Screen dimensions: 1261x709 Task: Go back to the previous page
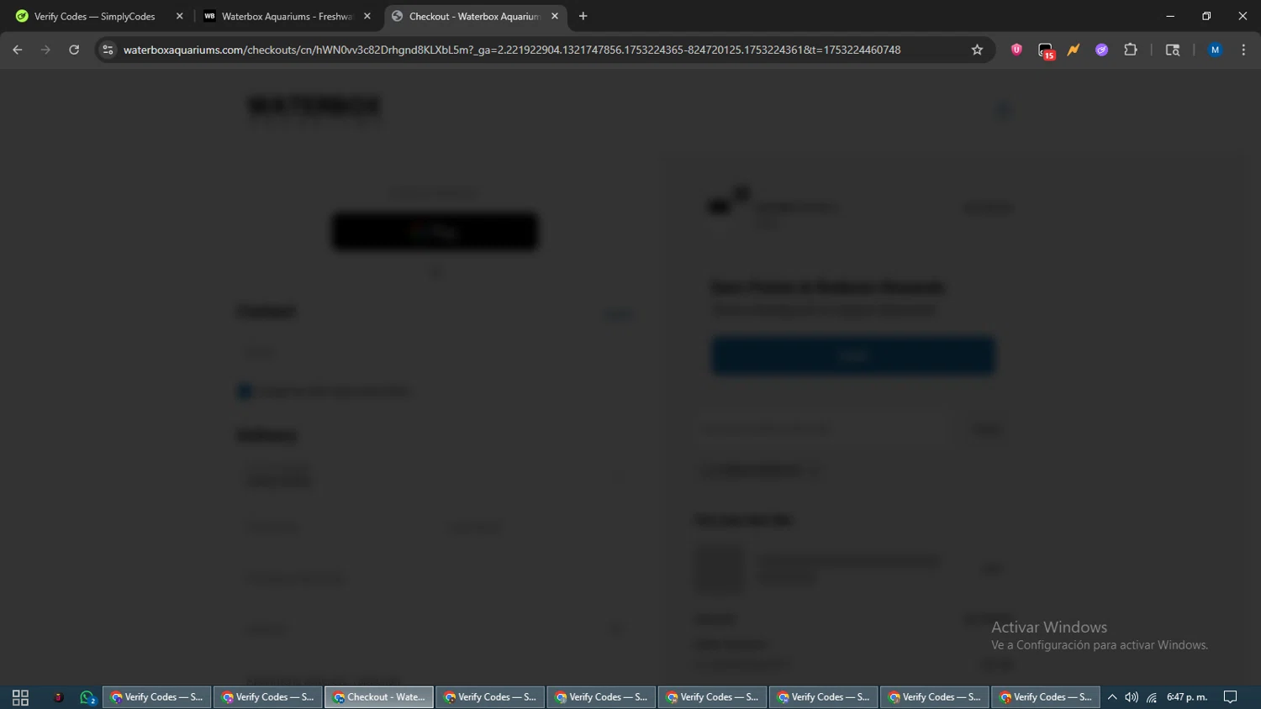(x=18, y=50)
